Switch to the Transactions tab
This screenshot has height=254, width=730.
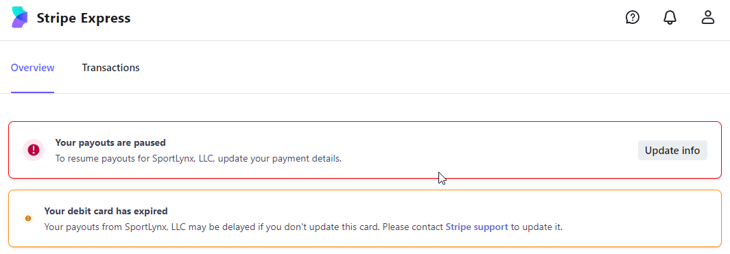click(111, 68)
